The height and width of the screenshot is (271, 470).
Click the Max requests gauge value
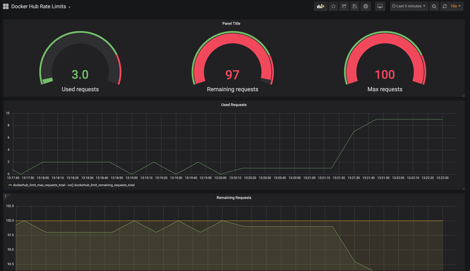point(385,74)
